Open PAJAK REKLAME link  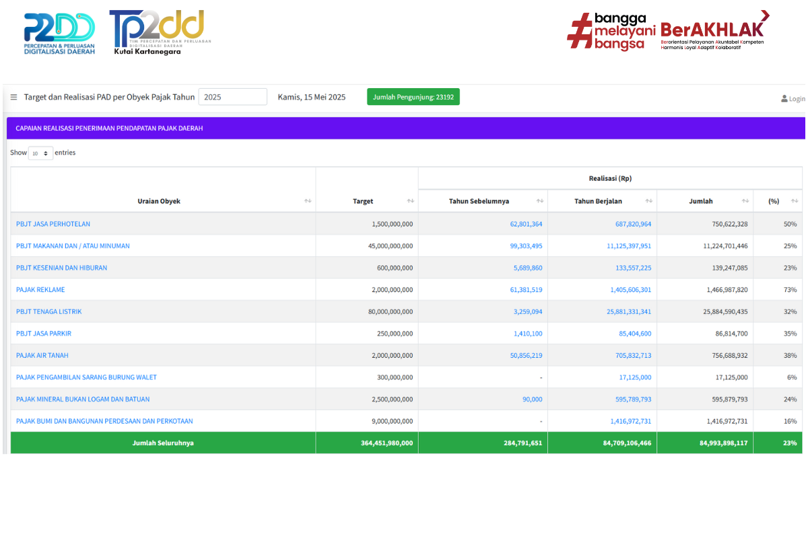(x=40, y=290)
